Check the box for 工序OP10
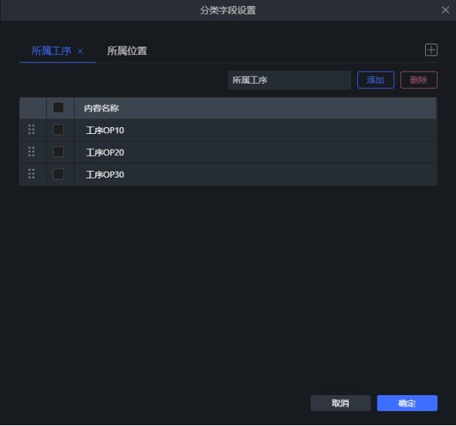The width and height of the screenshot is (456, 426). [59, 129]
